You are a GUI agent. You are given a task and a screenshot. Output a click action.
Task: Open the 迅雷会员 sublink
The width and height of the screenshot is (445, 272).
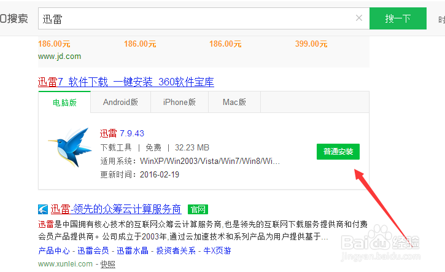(x=93, y=251)
